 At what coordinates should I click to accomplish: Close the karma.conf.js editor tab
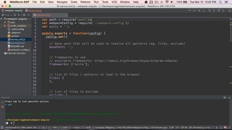pos(66,15)
